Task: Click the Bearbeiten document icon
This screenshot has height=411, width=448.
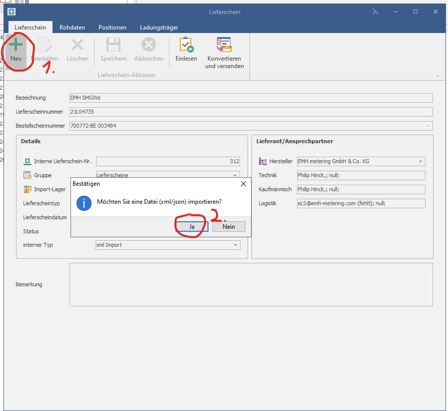Action: (44, 46)
